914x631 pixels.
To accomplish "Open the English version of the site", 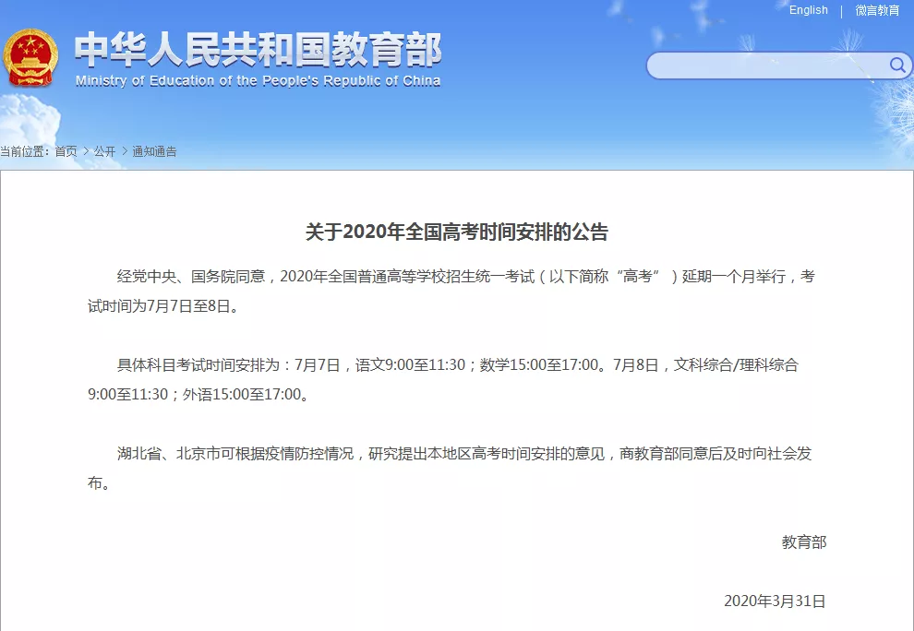I will pos(809,10).
